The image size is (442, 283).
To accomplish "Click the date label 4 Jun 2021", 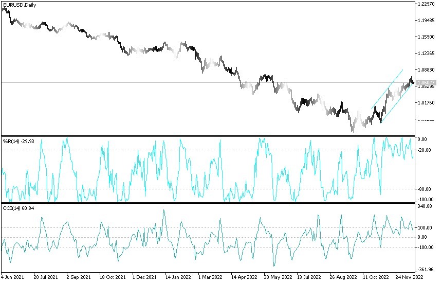I will (x=12, y=277).
